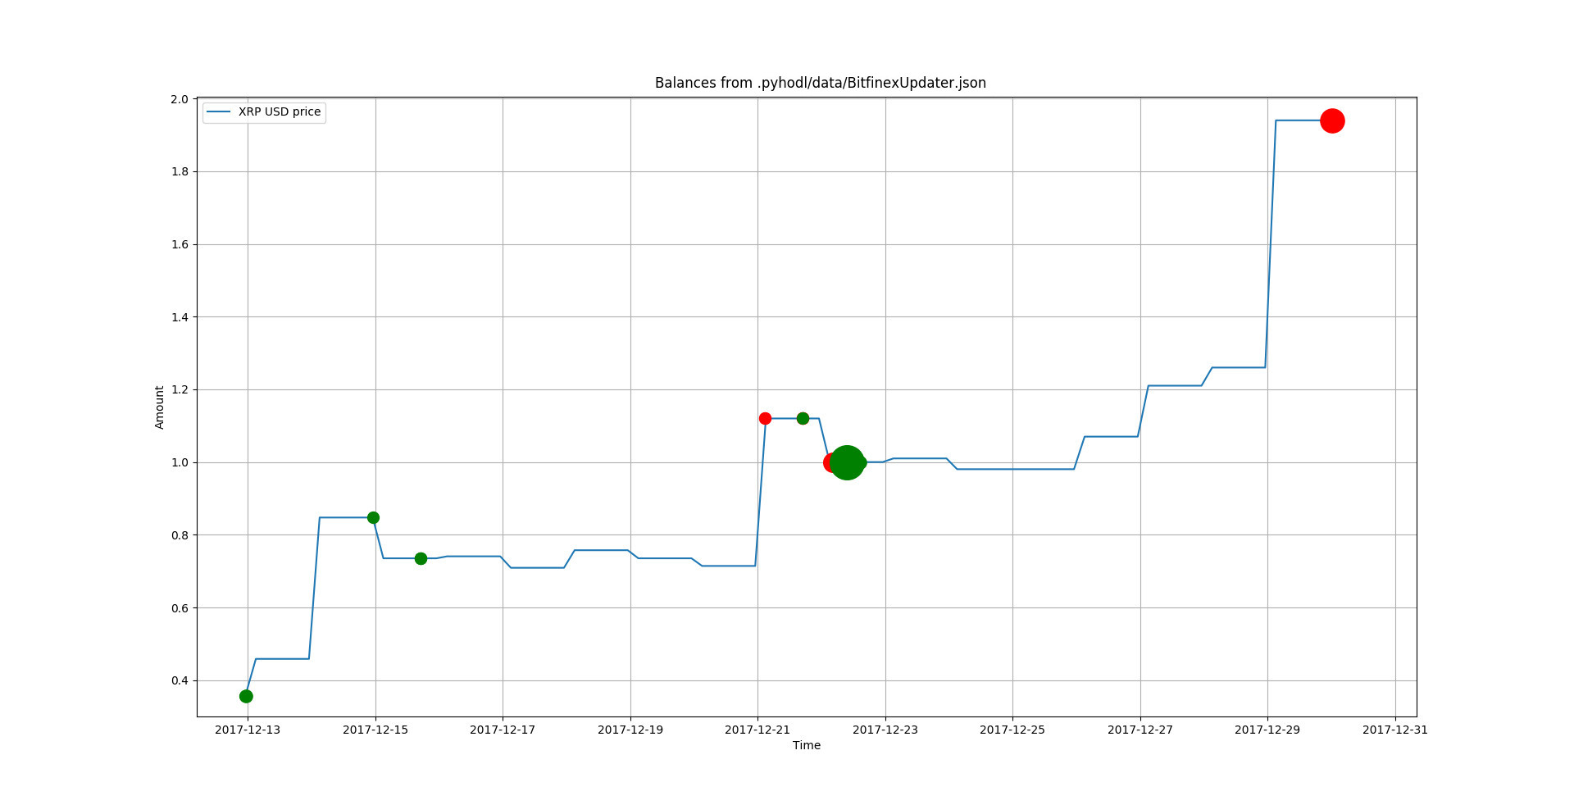Click the y-axis tick label 0.6
This screenshot has height=805, width=1574.
pos(180,607)
